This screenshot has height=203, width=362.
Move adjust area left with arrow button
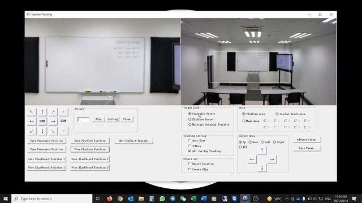pos(252,159)
